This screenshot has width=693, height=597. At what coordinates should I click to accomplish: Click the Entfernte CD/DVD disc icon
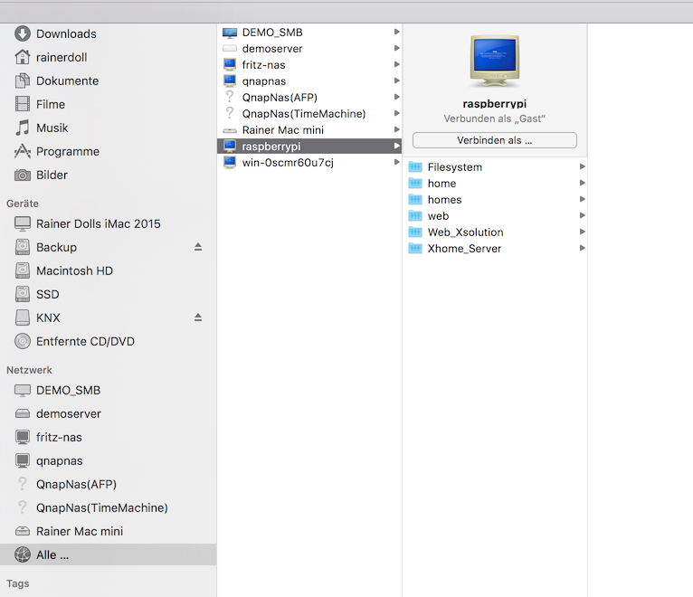[x=23, y=341]
